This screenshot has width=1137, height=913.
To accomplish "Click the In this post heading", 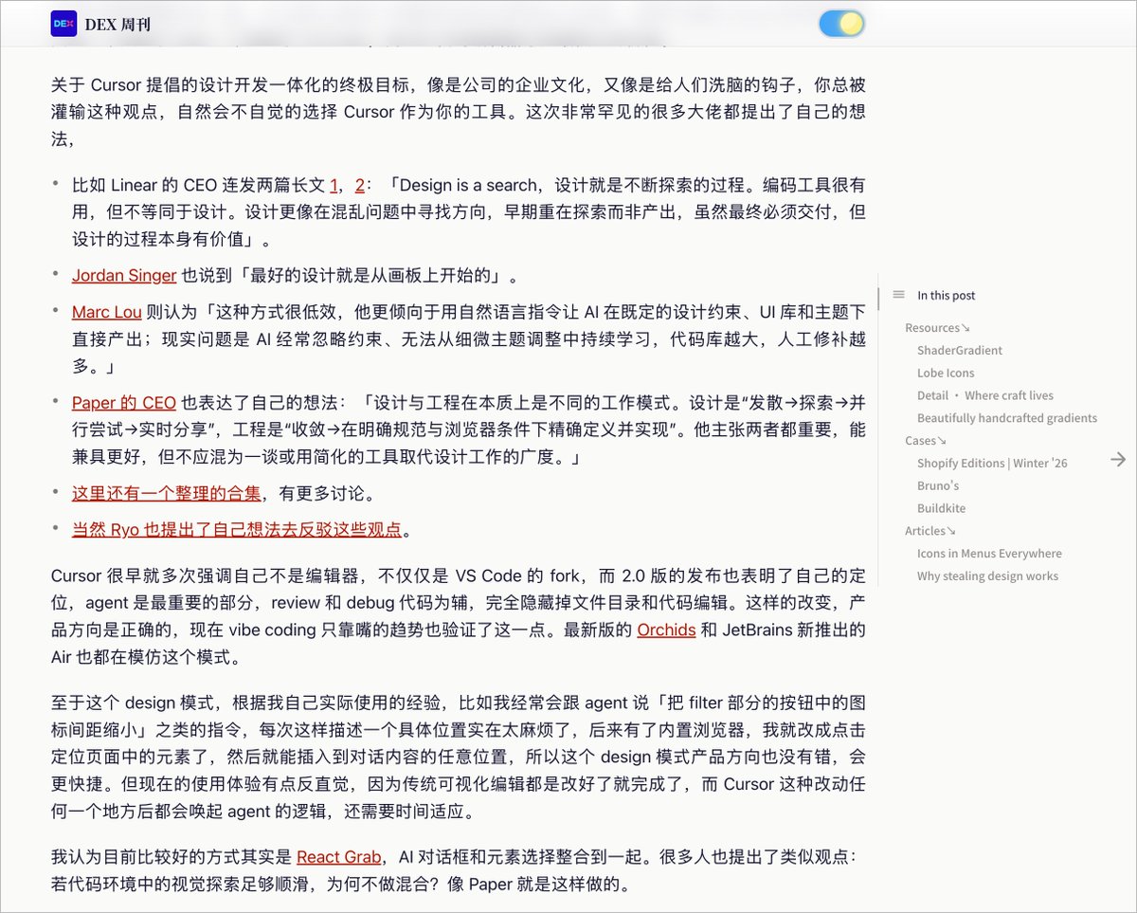I will [946, 296].
